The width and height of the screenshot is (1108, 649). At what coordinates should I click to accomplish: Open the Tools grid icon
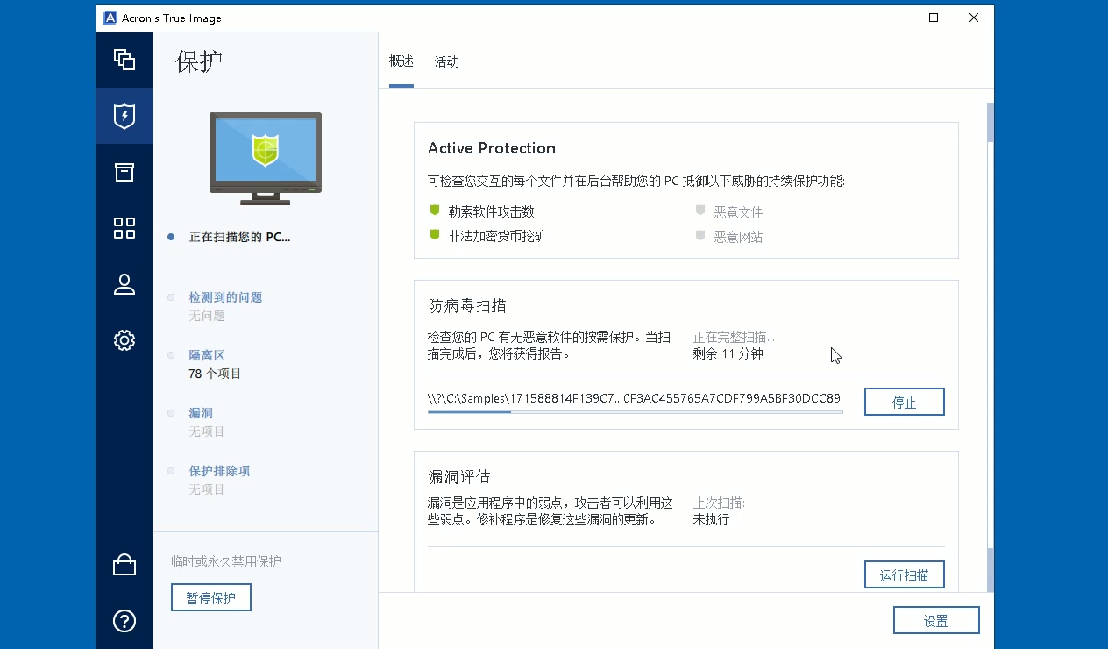124,228
